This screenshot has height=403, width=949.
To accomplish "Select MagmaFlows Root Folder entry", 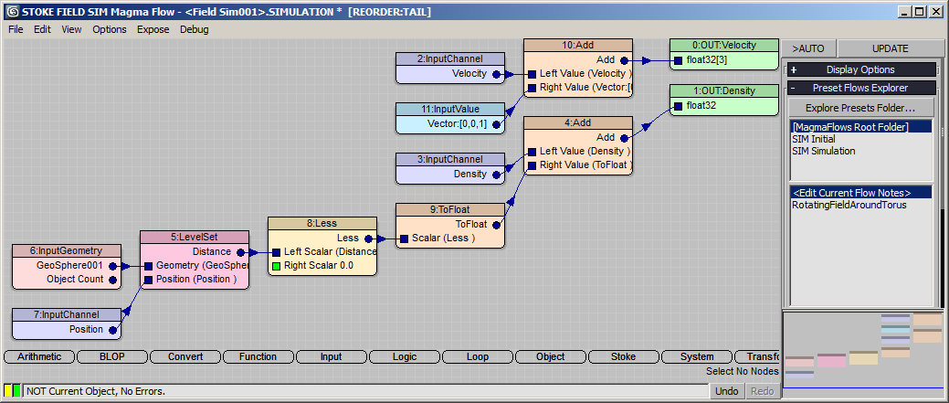I will tap(860, 126).
